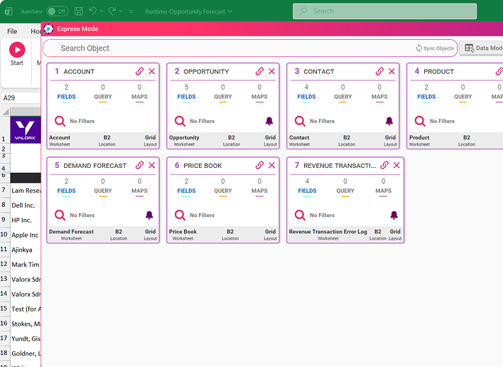This screenshot has height=367, width=503.
Task: Click the Excel Search box
Action: click(x=384, y=11)
